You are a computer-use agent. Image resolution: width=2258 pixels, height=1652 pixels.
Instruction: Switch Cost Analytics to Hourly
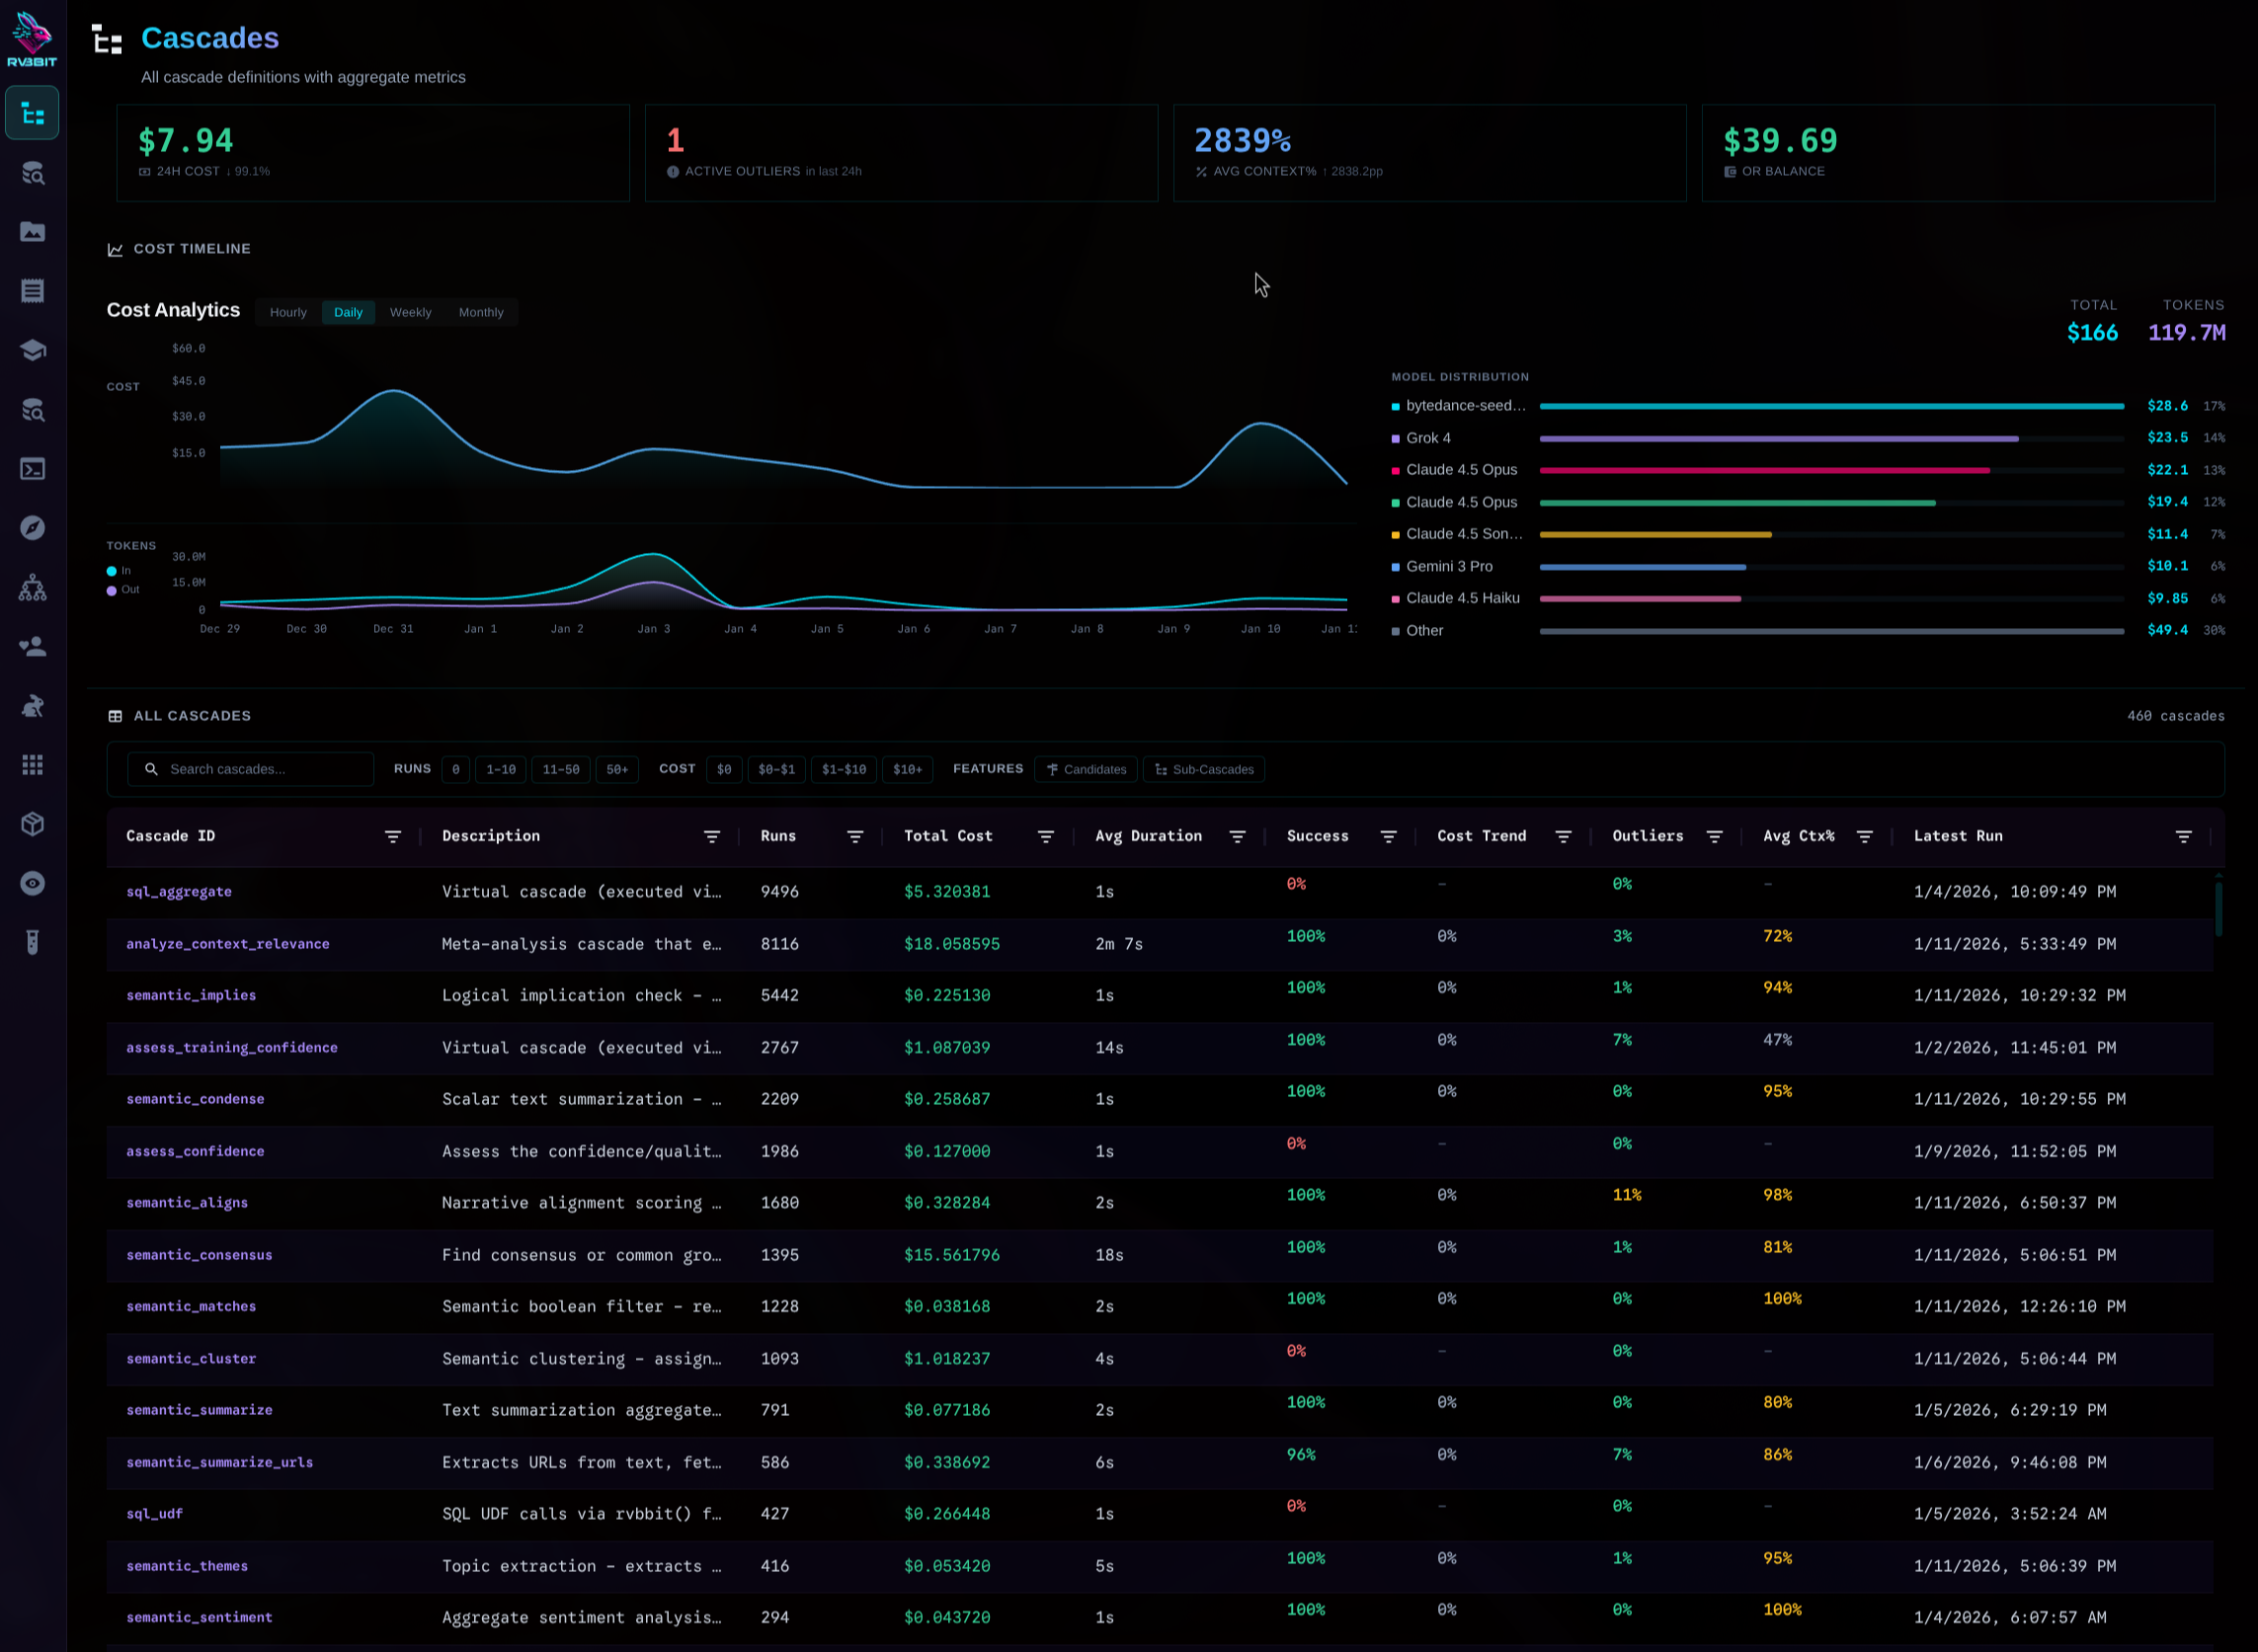point(288,312)
